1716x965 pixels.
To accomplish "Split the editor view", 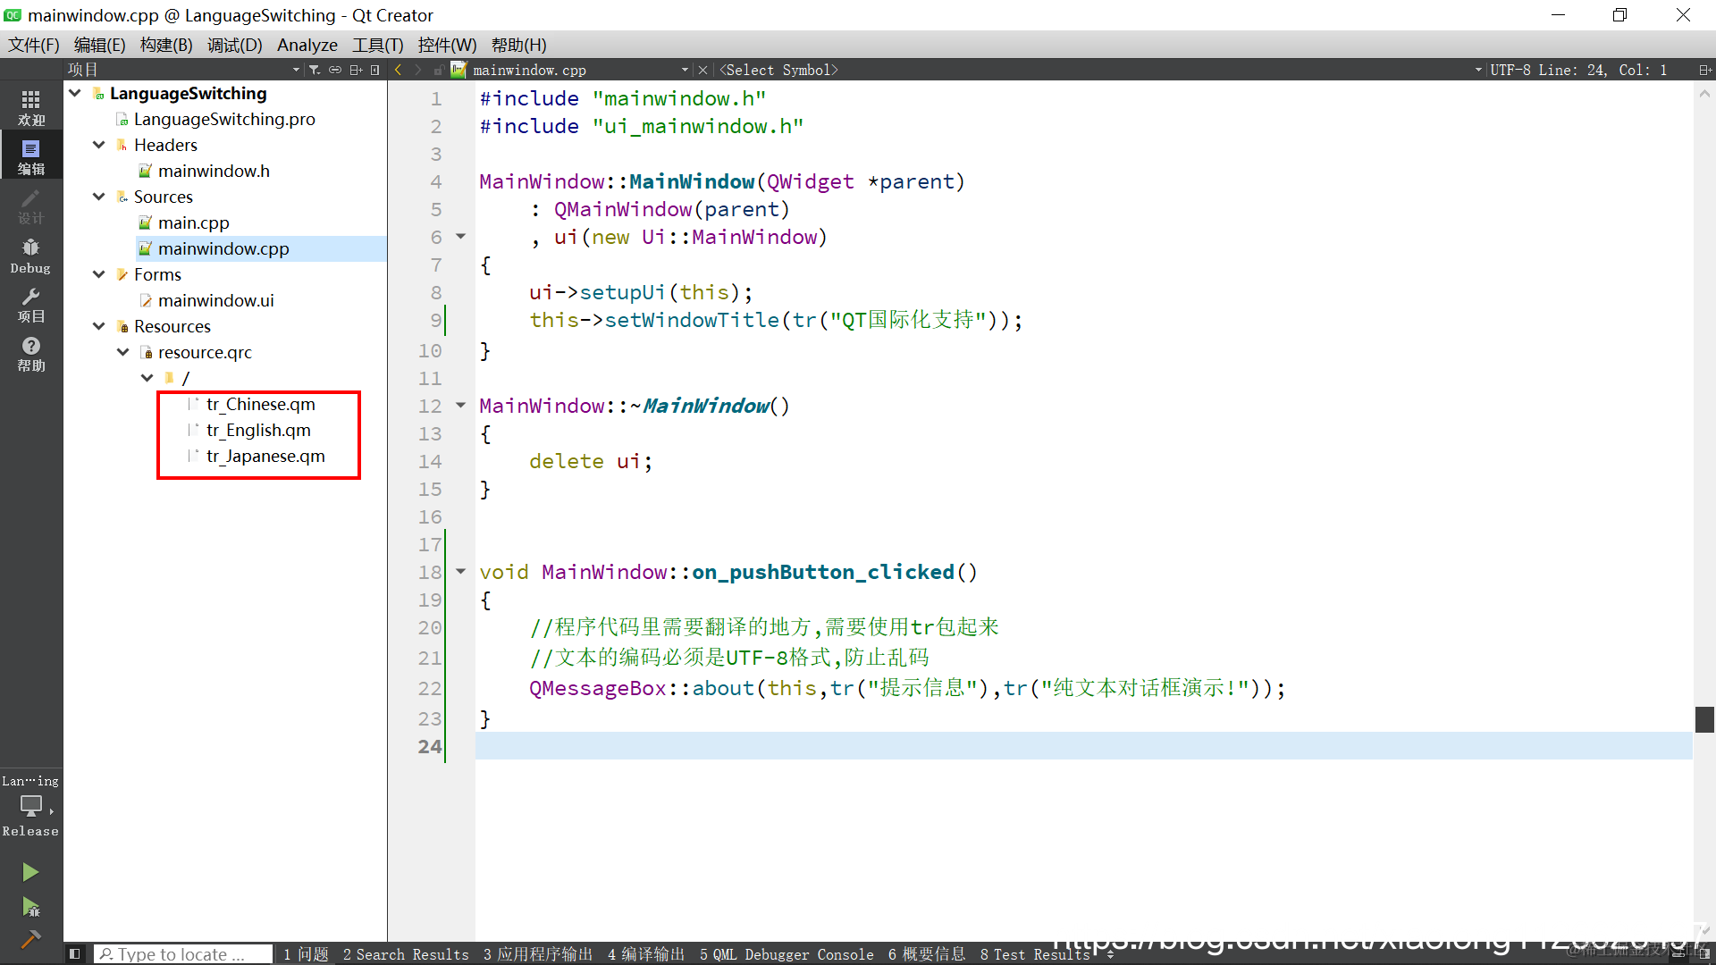I will pyautogui.click(x=1704, y=70).
